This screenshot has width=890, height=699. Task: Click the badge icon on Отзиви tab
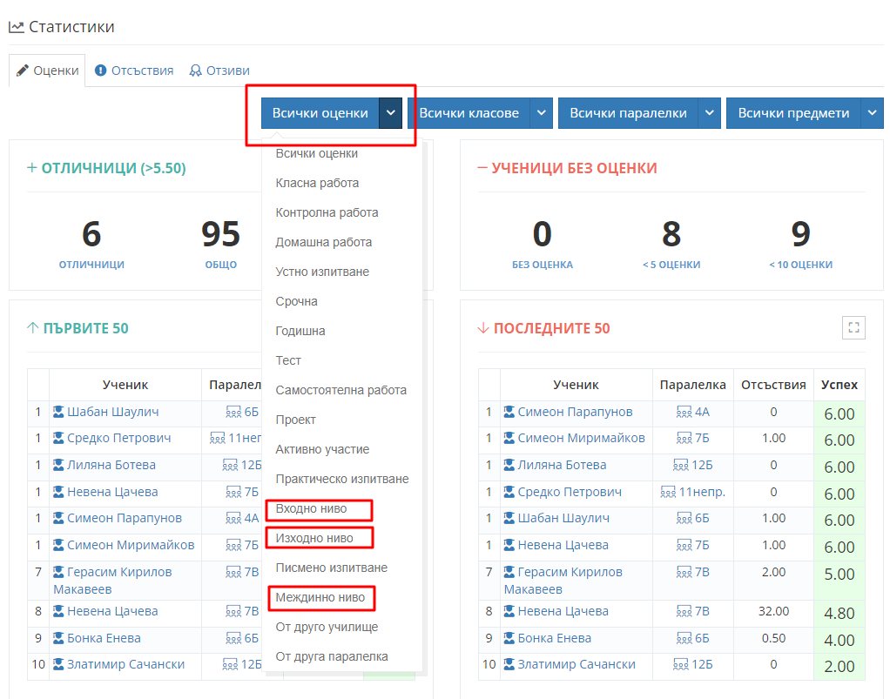tap(196, 71)
